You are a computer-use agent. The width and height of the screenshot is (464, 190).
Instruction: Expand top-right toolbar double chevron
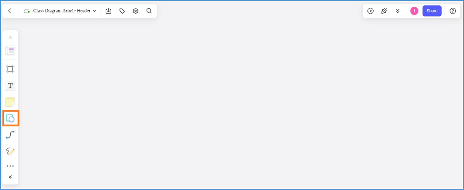pos(398,11)
